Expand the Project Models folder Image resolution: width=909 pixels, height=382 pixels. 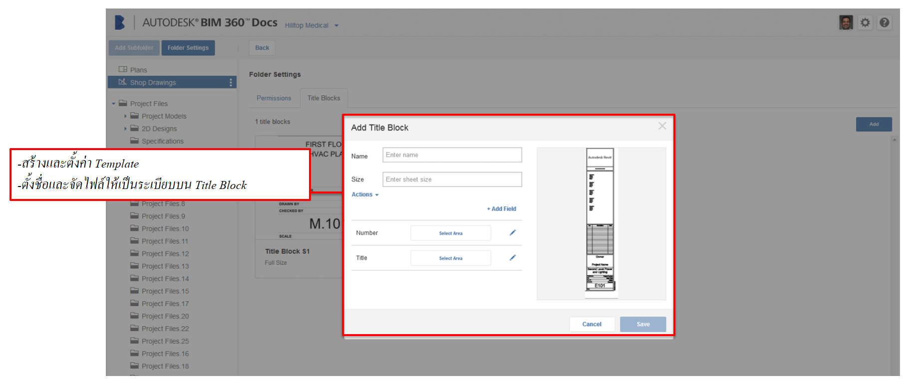click(x=125, y=116)
